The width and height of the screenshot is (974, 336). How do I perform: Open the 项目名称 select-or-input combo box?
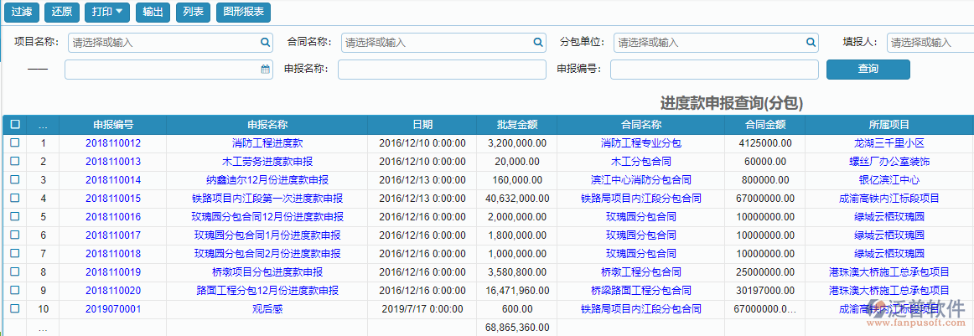point(163,42)
